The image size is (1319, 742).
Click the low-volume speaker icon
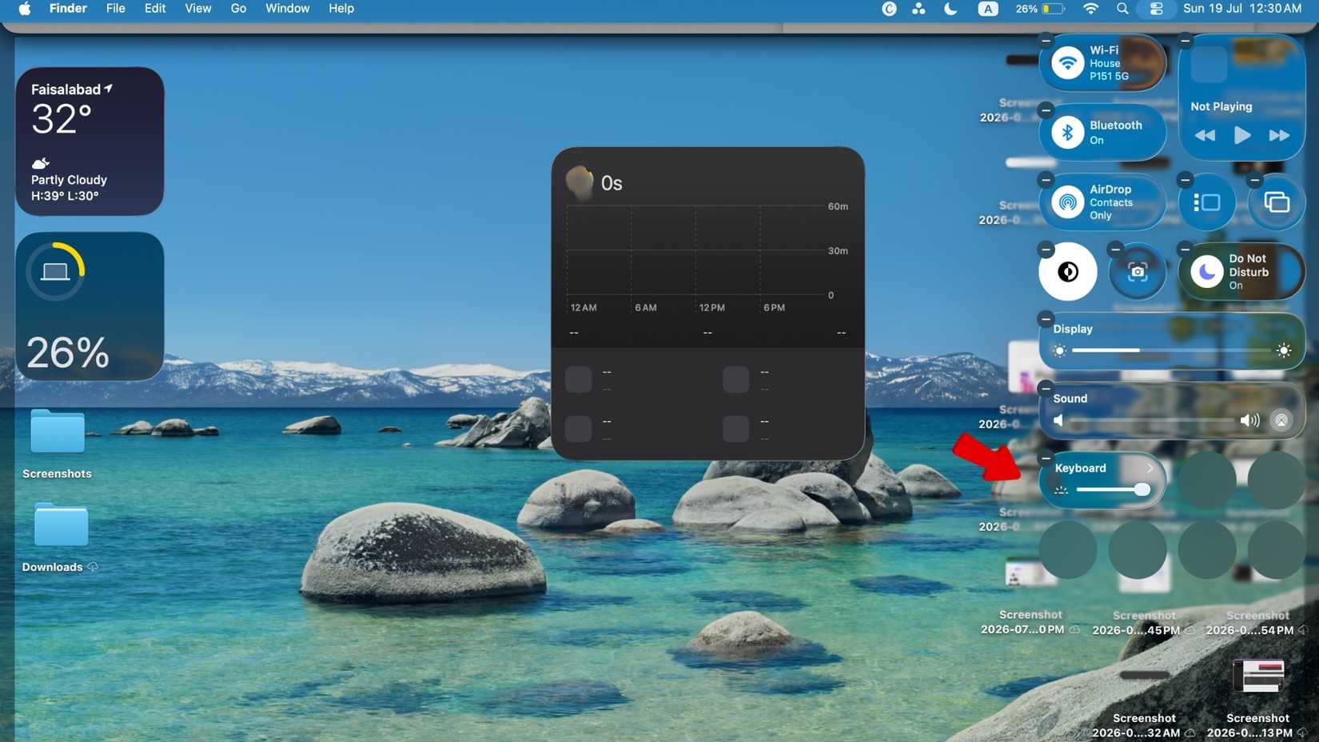[x=1058, y=421]
